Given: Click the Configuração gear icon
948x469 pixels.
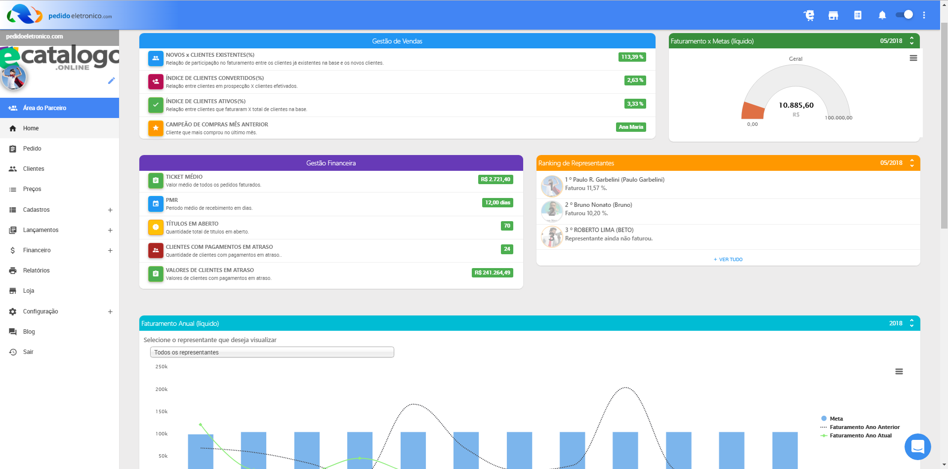Looking at the screenshot, I should click(x=13, y=312).
